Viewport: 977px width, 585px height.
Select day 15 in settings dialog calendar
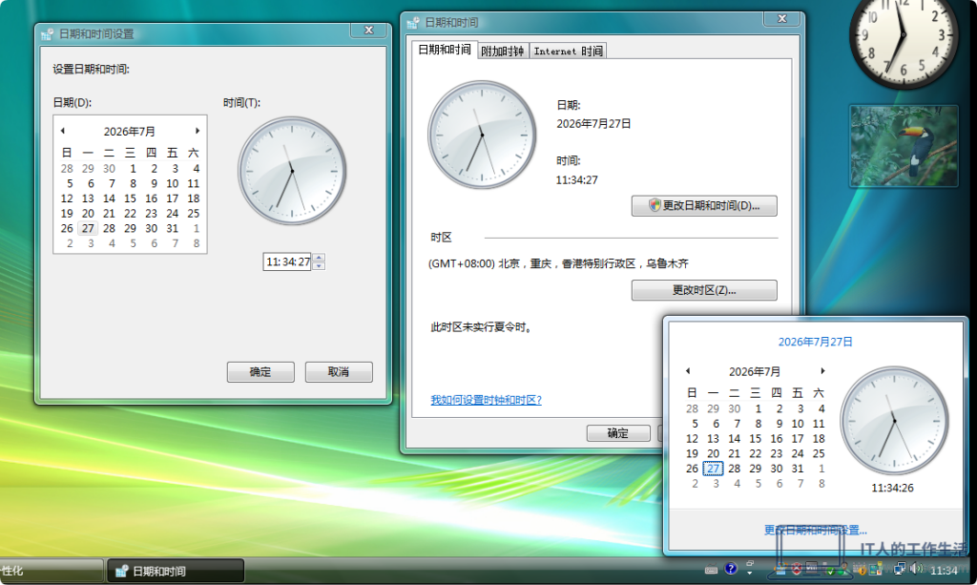tap(130, 198)
